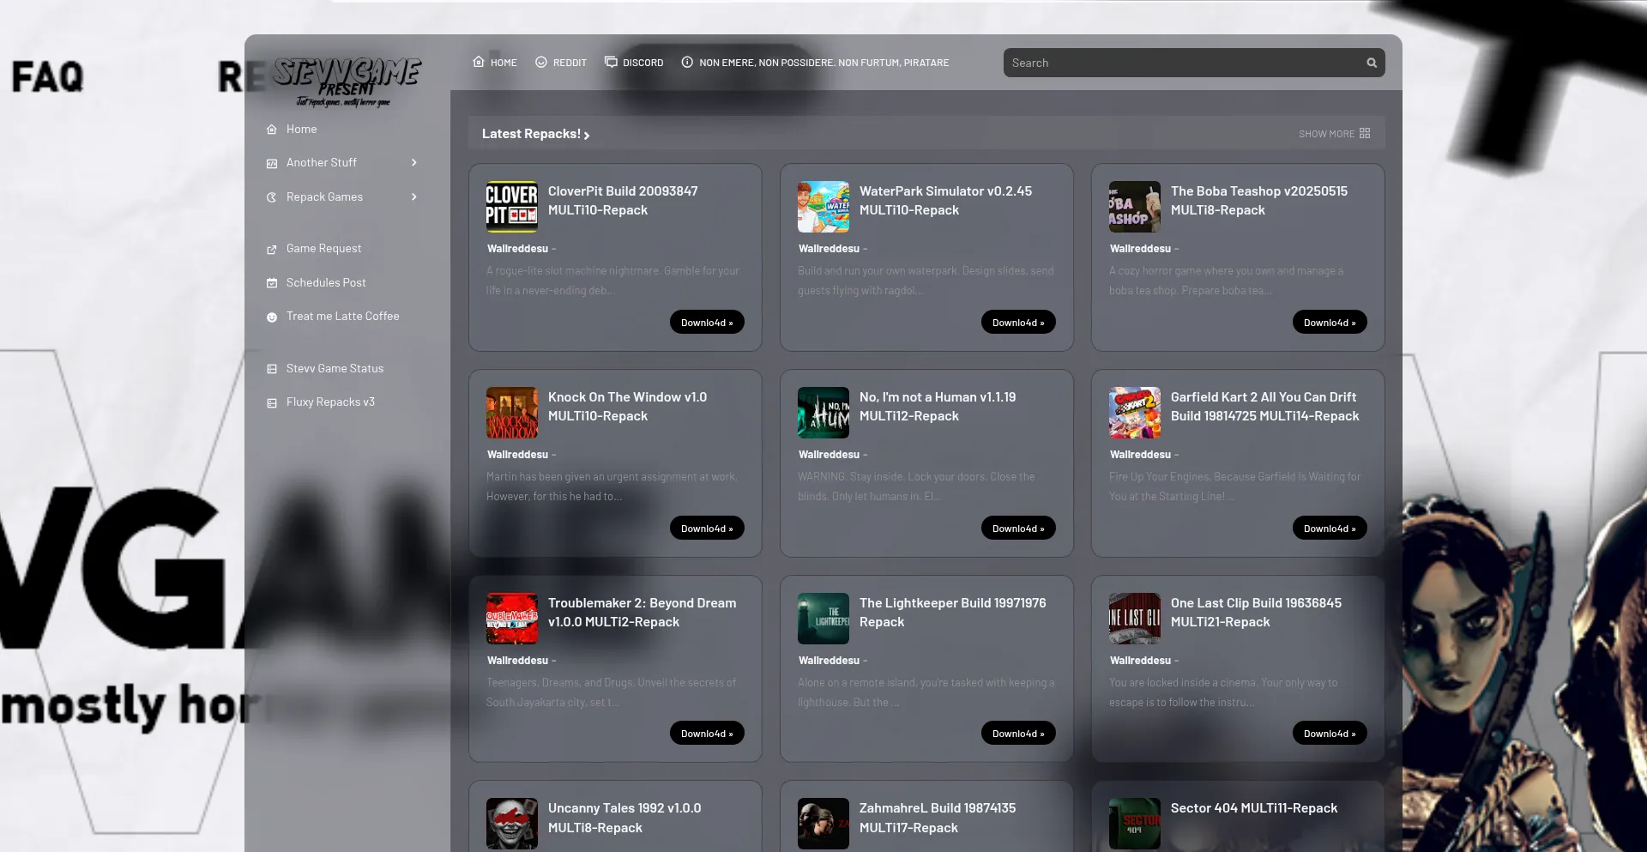Expand the Repack Games submenu arrow

[x=414, y=197]
